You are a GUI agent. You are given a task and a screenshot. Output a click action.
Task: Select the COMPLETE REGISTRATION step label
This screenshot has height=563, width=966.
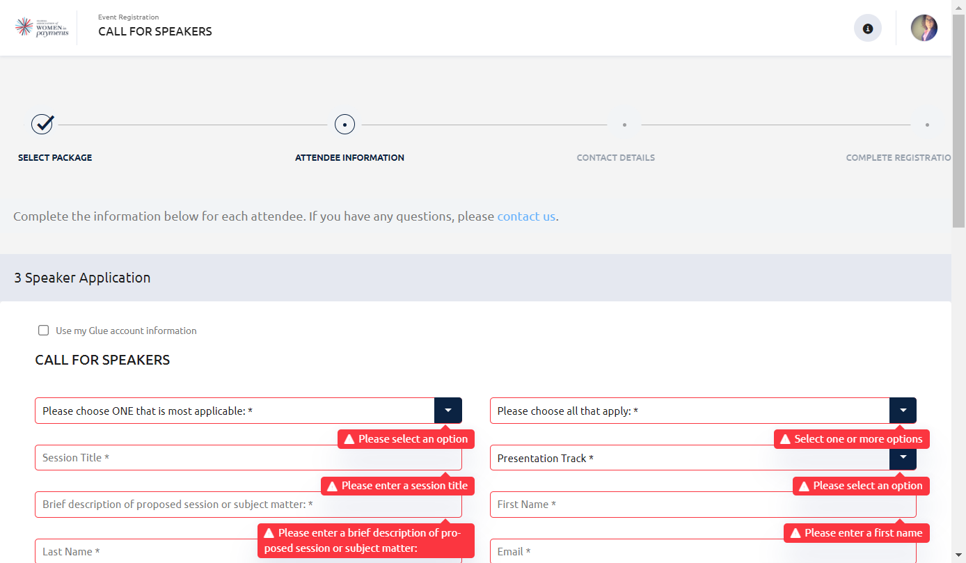click(x=898, y=158)
